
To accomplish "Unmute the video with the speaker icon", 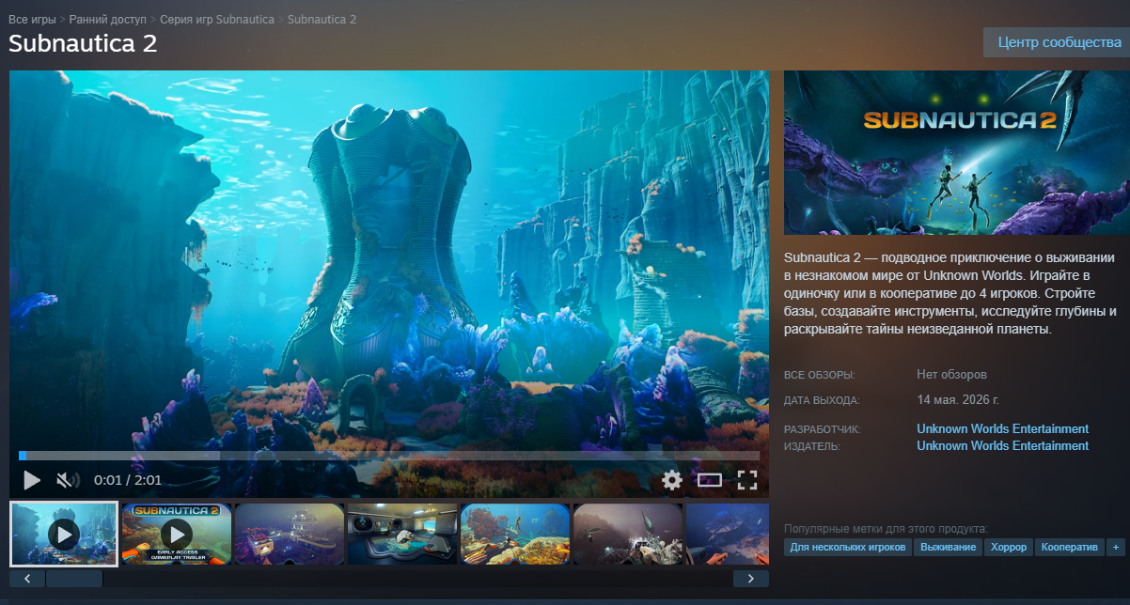I will (68, 480).
